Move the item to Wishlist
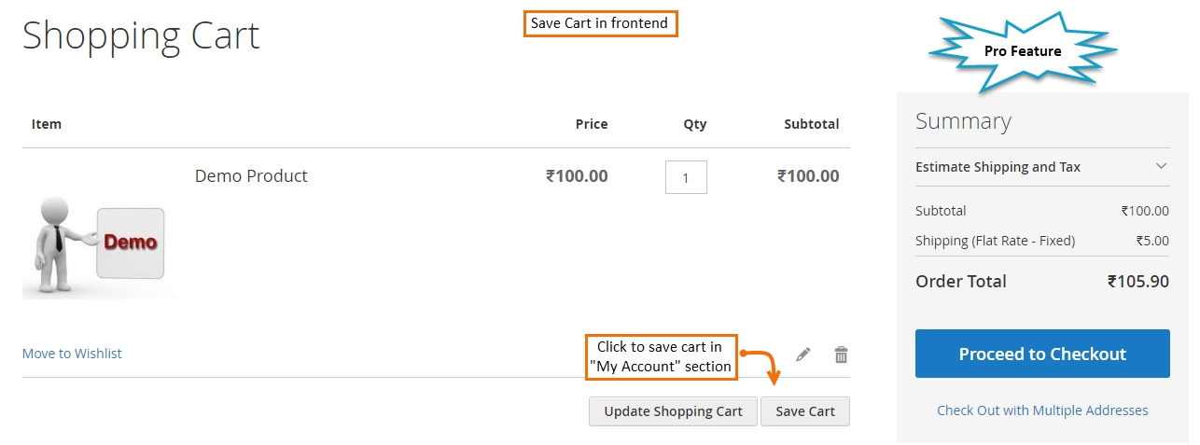The height and width of the screenshot is (445, 1200). pyautogui.click(x=72, y=354)
